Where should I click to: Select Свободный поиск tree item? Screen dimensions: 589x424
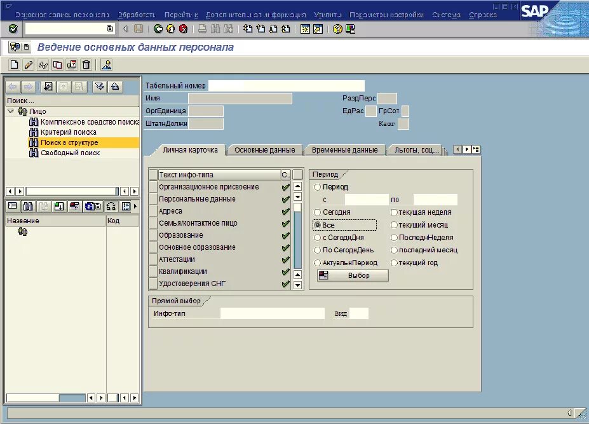(71, 153)
